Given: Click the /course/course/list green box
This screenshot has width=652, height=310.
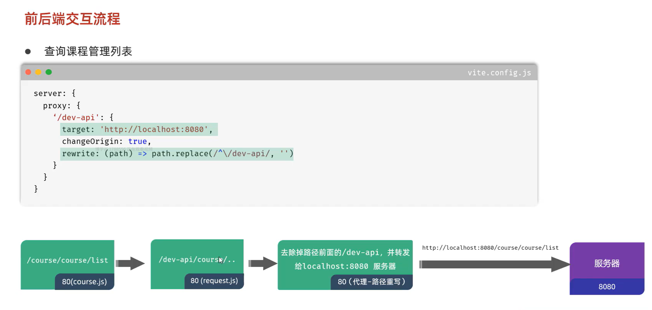Looking at the screenshot, I should pyautogui.click(x=67, y=260).
